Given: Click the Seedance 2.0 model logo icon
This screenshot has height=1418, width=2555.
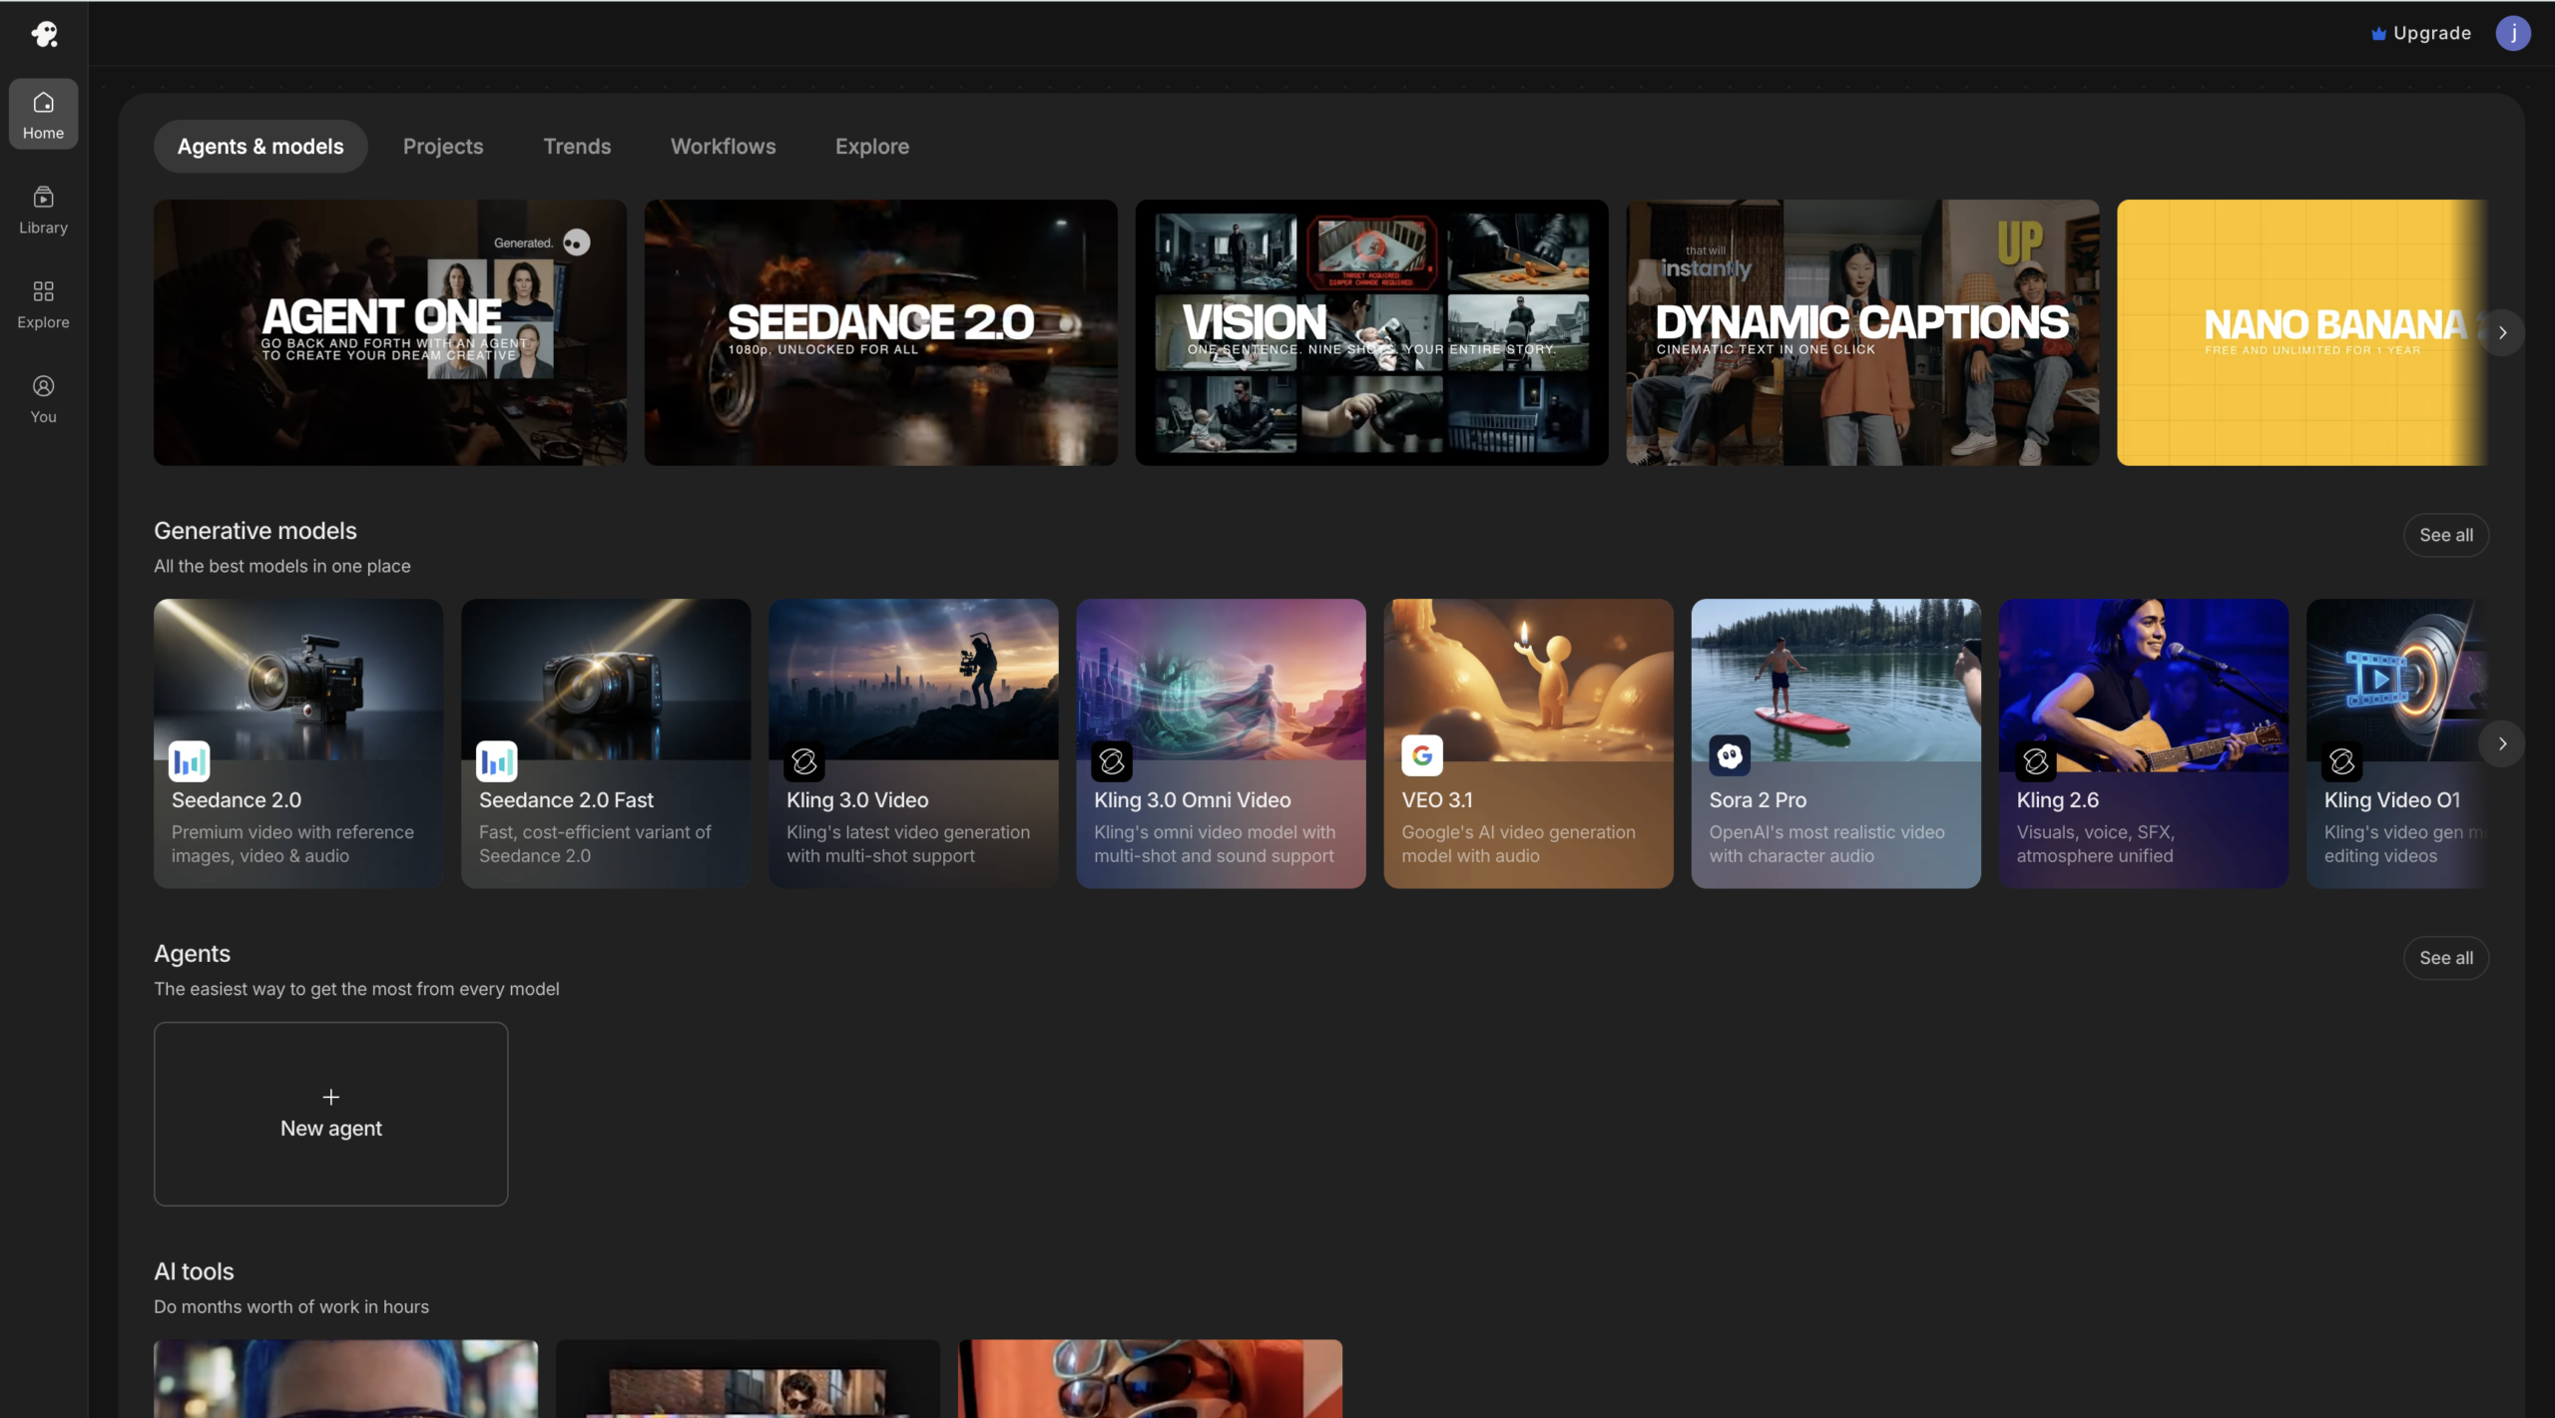Looking at the screenshot, I should pos(190,761).
